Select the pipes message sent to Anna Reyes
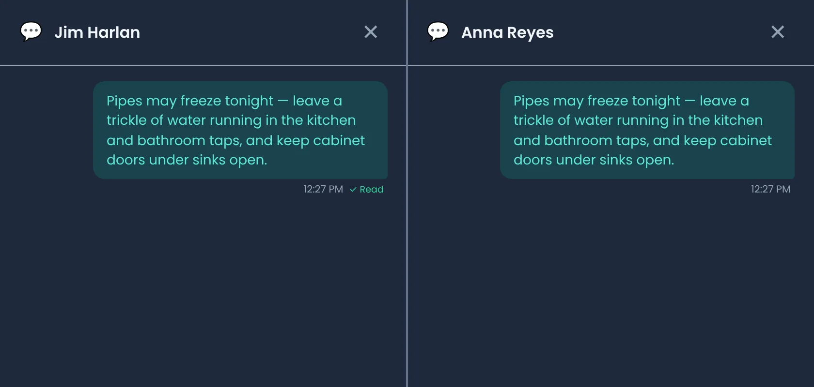Screen dimensions: 814x387 point(647,130)
